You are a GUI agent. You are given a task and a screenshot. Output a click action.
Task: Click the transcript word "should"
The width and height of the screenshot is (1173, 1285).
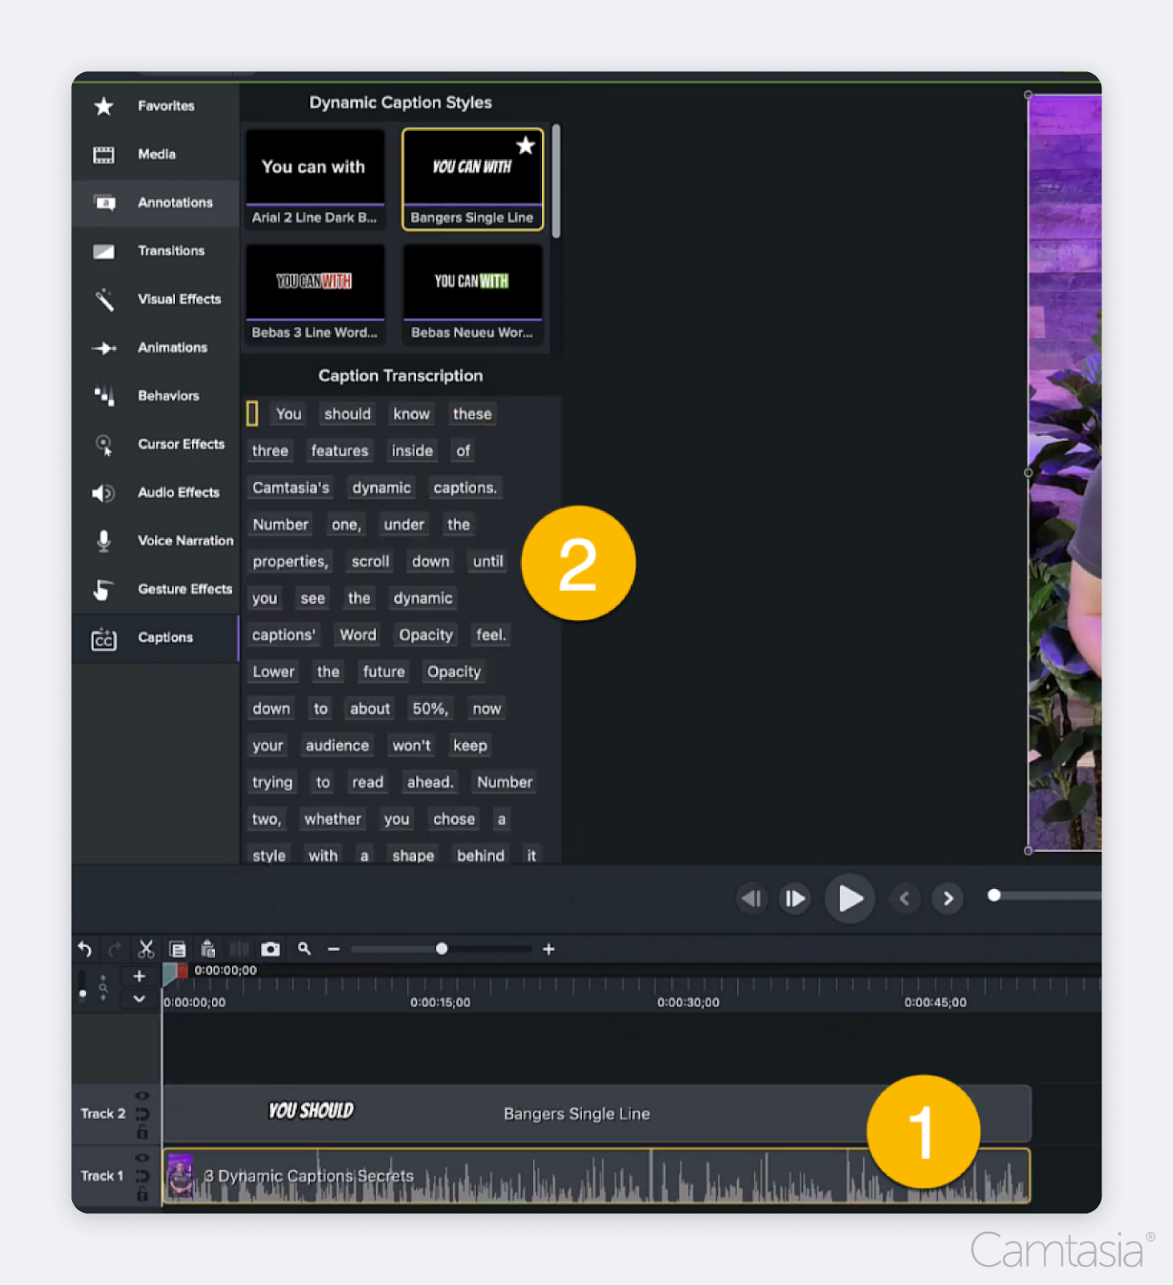tap(348, 414)
